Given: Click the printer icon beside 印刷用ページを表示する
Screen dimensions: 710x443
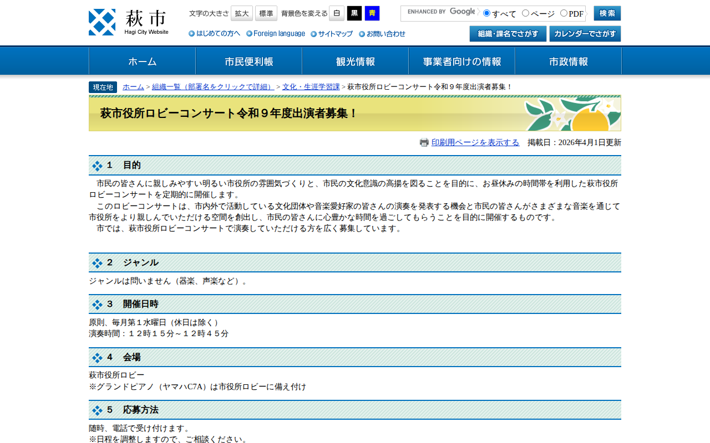Looking at the screenshot, I should (x=423, y=142).
